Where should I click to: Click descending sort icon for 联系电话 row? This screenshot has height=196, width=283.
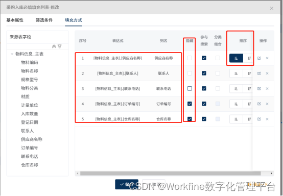(249, 88)
